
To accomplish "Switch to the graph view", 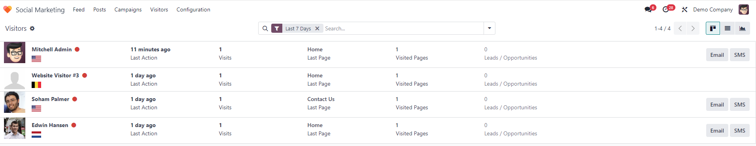I will click(743, 28).
